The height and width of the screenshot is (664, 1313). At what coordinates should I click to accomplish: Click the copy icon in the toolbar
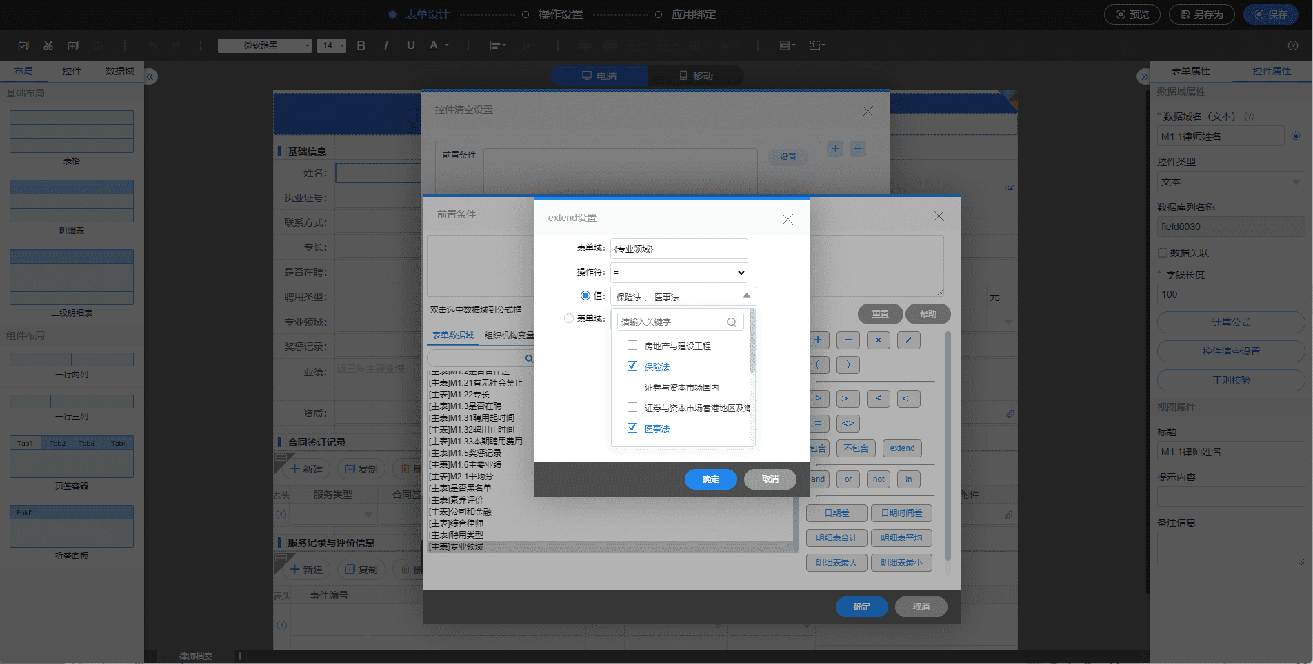(x=73, y=45)
